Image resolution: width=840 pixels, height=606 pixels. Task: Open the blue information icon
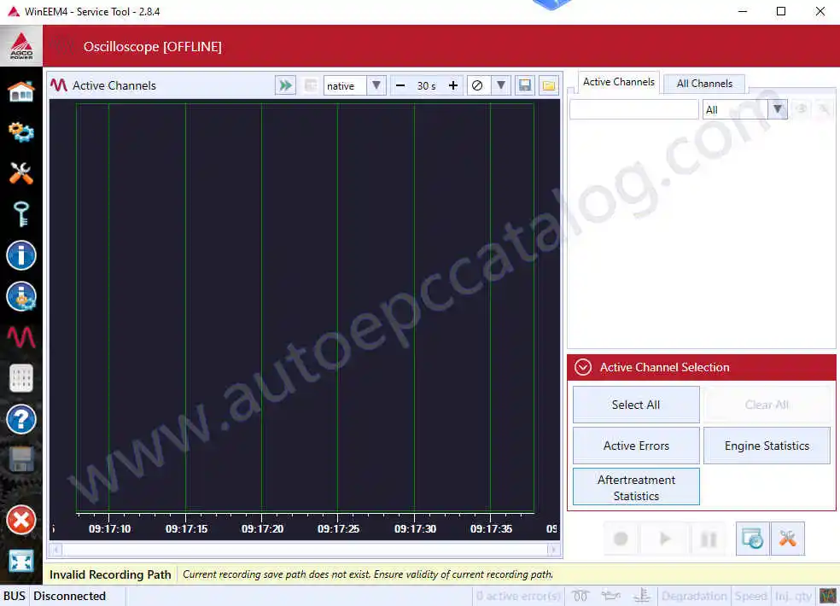[21, 255]
